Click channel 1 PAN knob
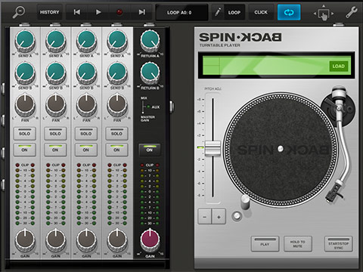363x272 pixels. point(25,105)
